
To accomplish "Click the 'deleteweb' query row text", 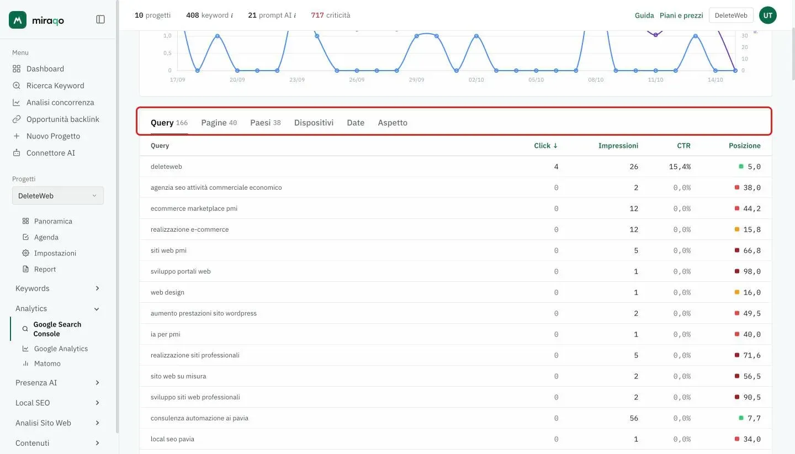I will click(x=166, y=167).
